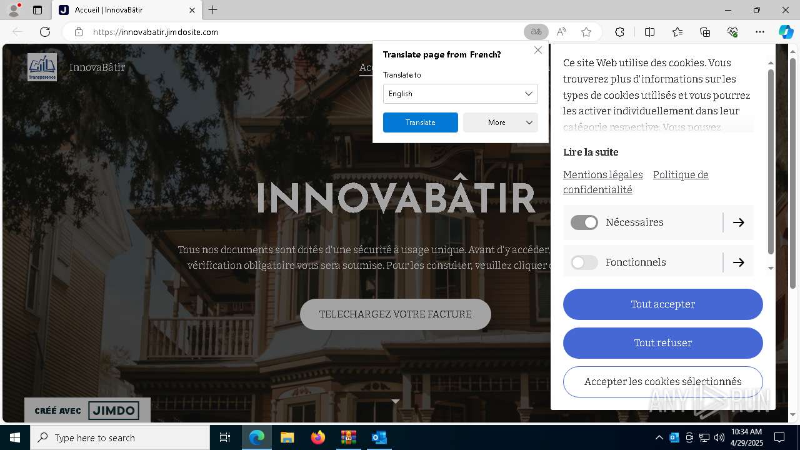Click the taskbar search box
800x450 pixels.
coord(120,437)
